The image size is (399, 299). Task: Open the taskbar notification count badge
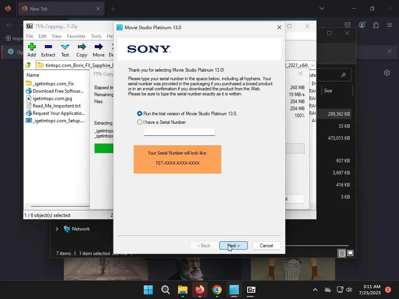point(388,290)
